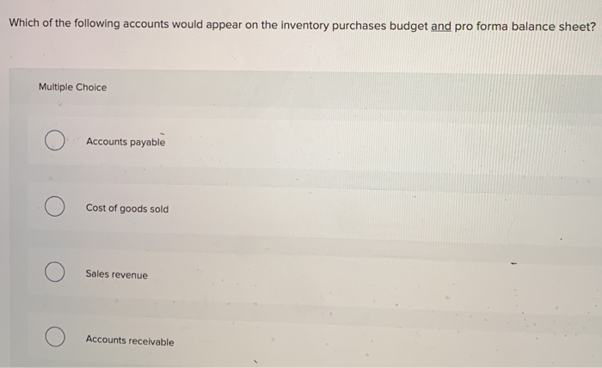Click the 'Accounts receivable' answer text
The height and width of the screenshot is (368, 602).
coord(130,340)
